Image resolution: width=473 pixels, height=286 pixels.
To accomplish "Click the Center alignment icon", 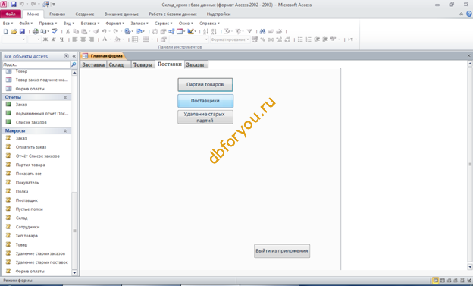I will [x=83, y=39].
